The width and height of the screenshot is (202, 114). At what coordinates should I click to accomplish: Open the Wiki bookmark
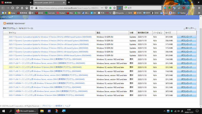point(69,13)
